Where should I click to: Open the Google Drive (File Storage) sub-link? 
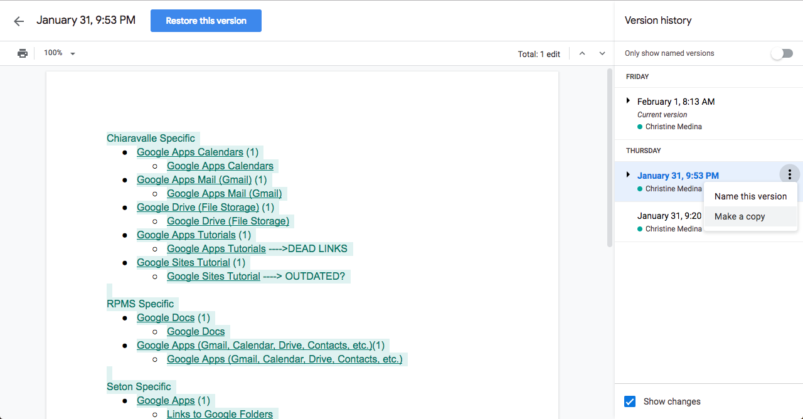[x=228, y=221]
